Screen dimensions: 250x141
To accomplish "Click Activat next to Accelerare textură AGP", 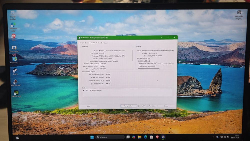I will [108, 80].
